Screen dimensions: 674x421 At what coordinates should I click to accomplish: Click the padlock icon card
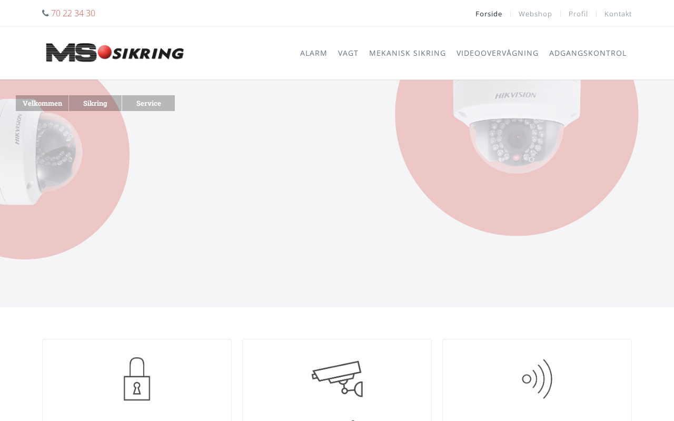pyautogui.click(x=137, y=379)
